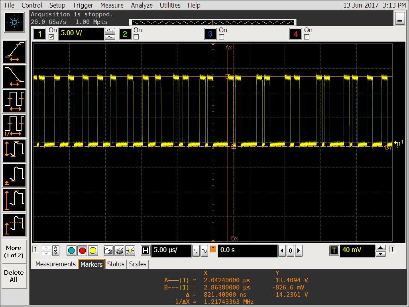Click the compressed-wave timebase button
Image resolution: width=409 pixels, height=307 pixels.
pos(196,251)
